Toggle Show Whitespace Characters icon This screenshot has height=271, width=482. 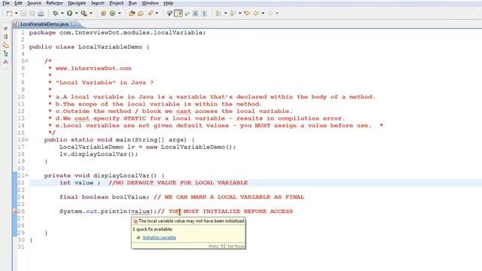tap(196, 14)
